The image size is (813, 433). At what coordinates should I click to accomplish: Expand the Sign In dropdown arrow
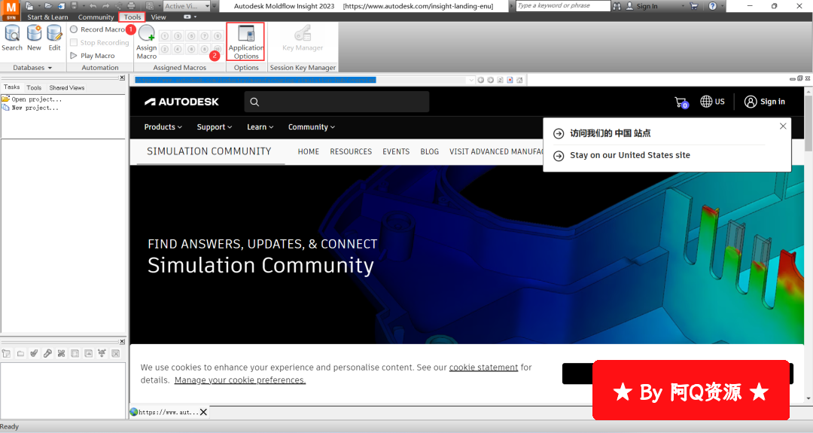click(682, 6)
